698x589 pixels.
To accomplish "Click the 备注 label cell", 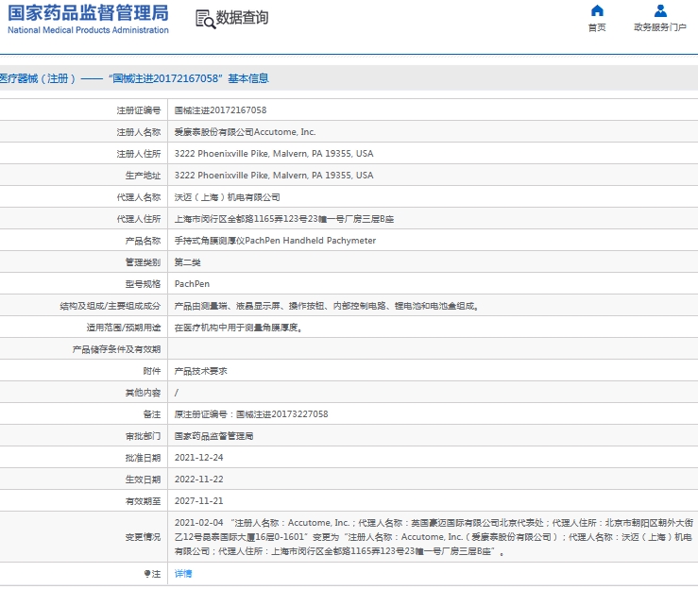I will tap(152, 414).
